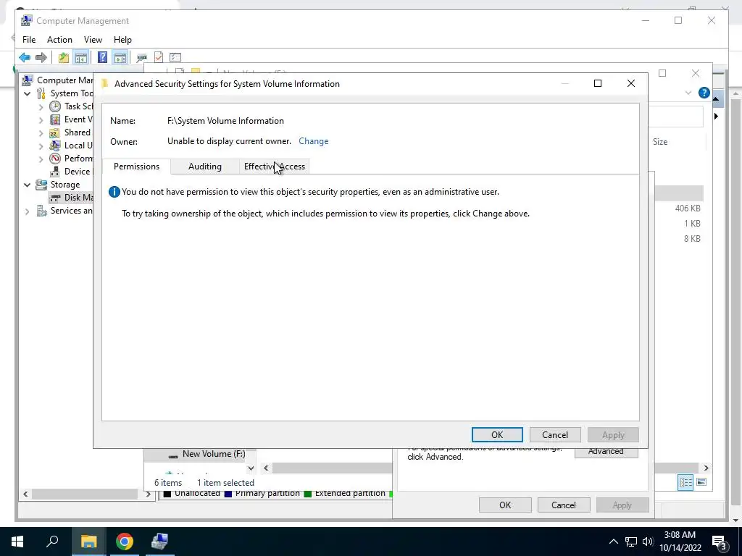
Task: Click Cancel in Advanced Security Settings
Action: coord(555,435)
